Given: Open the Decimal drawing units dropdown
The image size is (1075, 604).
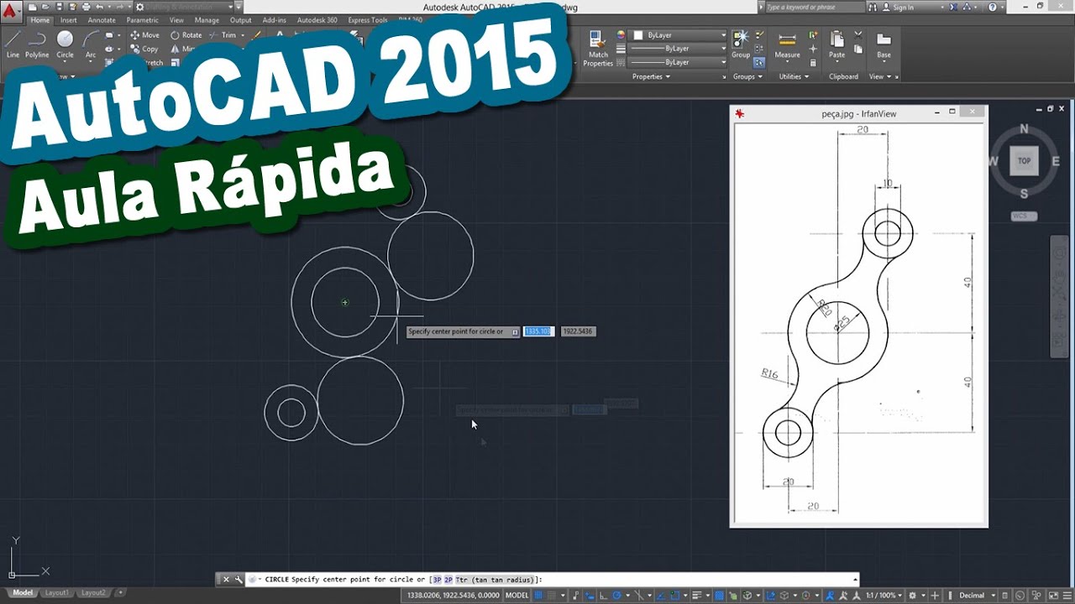Looking at the screenshot, I should click(976, 596).
